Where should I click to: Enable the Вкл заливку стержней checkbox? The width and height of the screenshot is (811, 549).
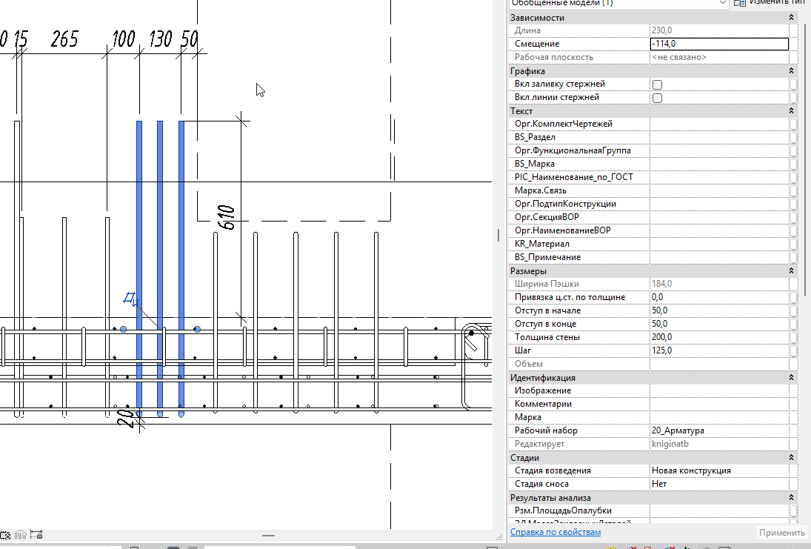[658, 84]
